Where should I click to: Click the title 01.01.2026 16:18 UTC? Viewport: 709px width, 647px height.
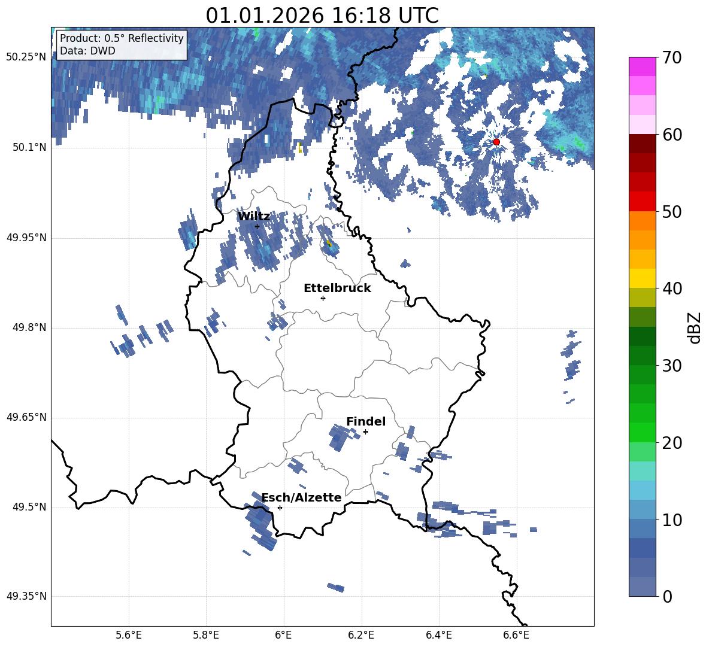click(322, 16)
